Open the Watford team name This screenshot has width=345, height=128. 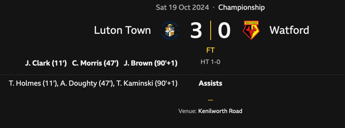pyautogui.click(x=289, y=30)
